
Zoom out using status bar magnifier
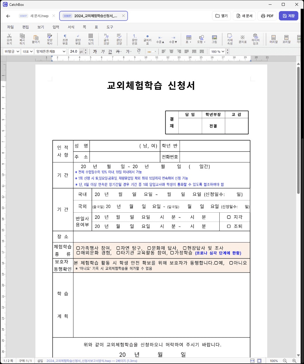pyautogui.click(x=285, y=361)
